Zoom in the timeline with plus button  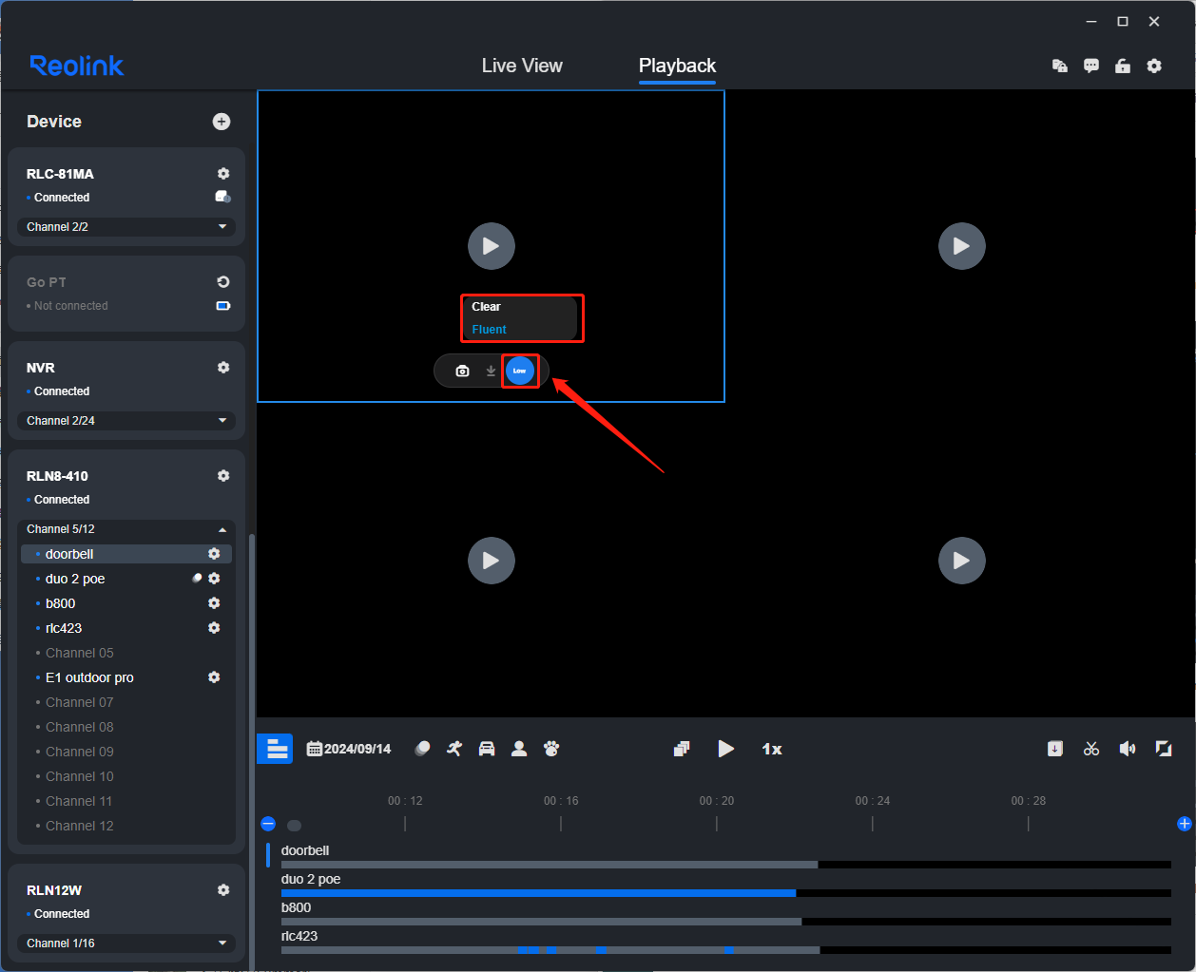point(1185,824)
